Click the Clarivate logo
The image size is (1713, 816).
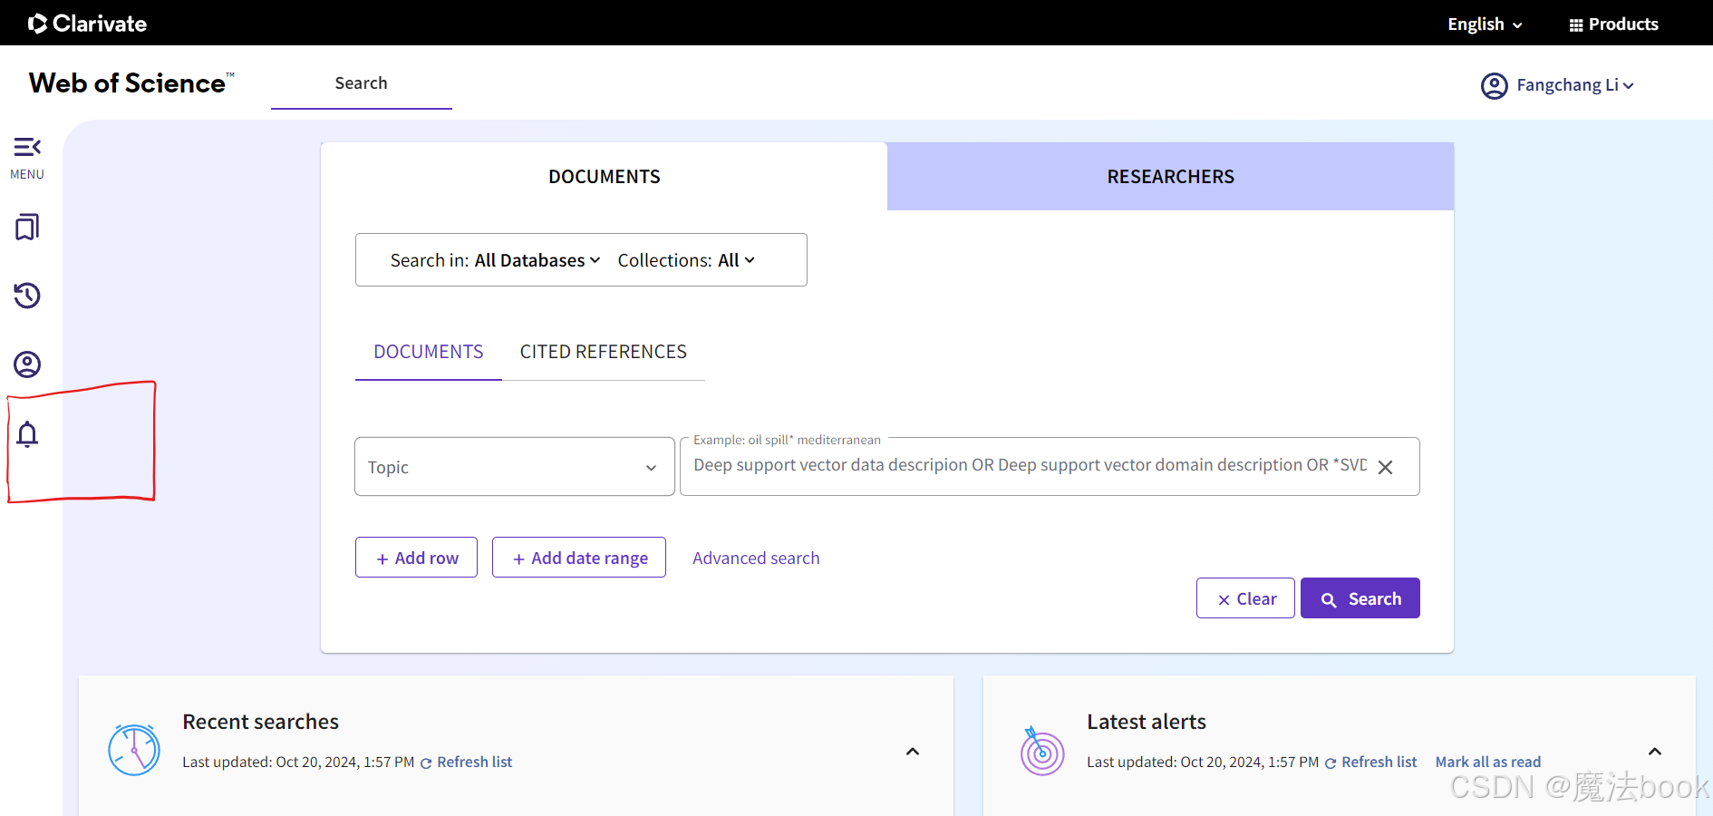pyautogui.click(x=87, y=24)
